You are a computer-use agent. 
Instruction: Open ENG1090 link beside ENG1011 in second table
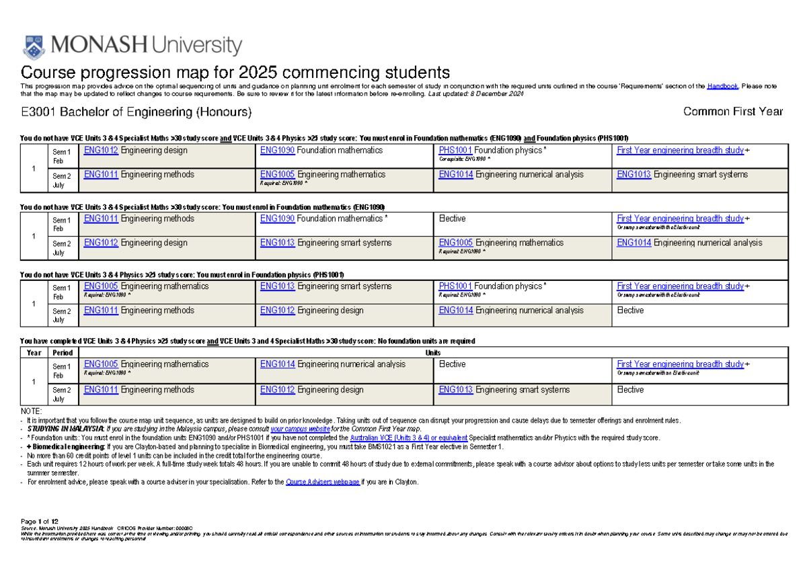tap(277, 218)
